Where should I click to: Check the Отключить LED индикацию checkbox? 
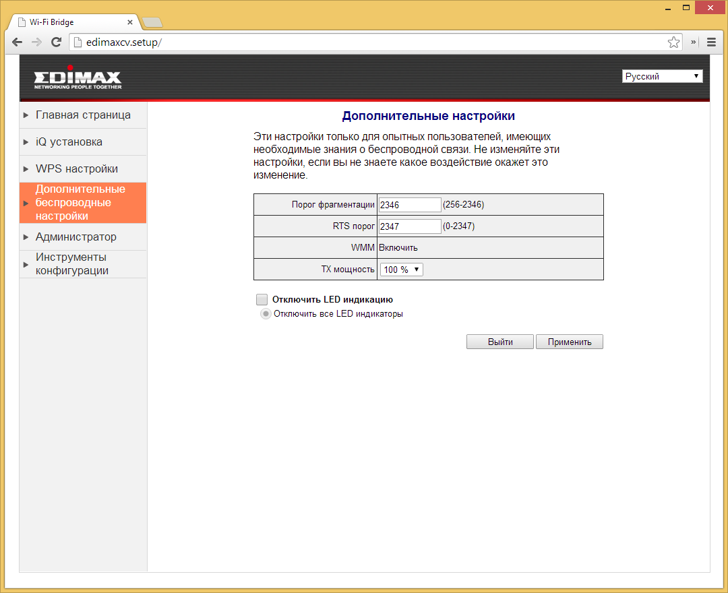pyautogui.click(x=262, y=299)
